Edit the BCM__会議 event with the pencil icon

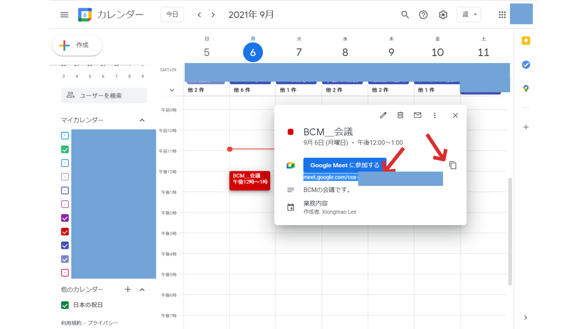pyautogui.click(x=383, y=115)
